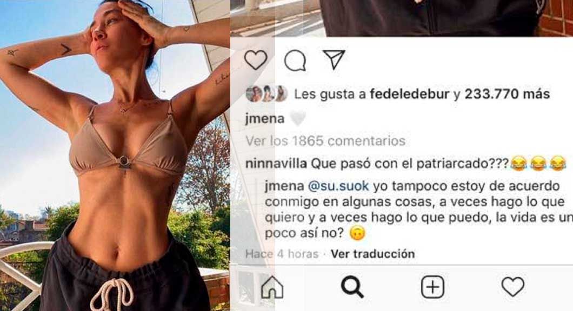Viewport: 573px width, 311px height.
Task: Go to Home feed in bottom bar
Action: coord(272,287)
